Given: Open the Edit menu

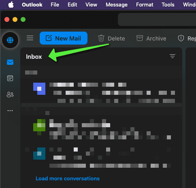Looking at the screenshot, I should coord(72,5).
